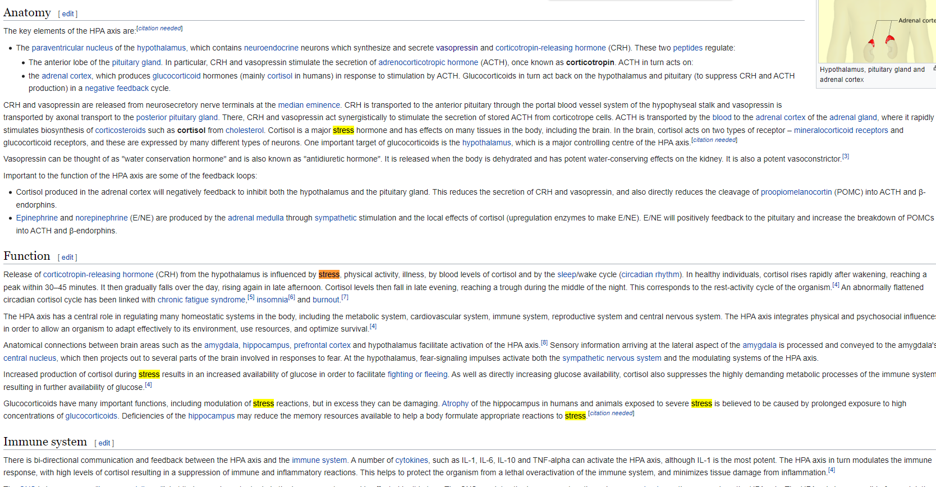Viewport: 936px width, 487px height.
Task: Open the chronic fatigue syndrome link
Action: point(201,300)
